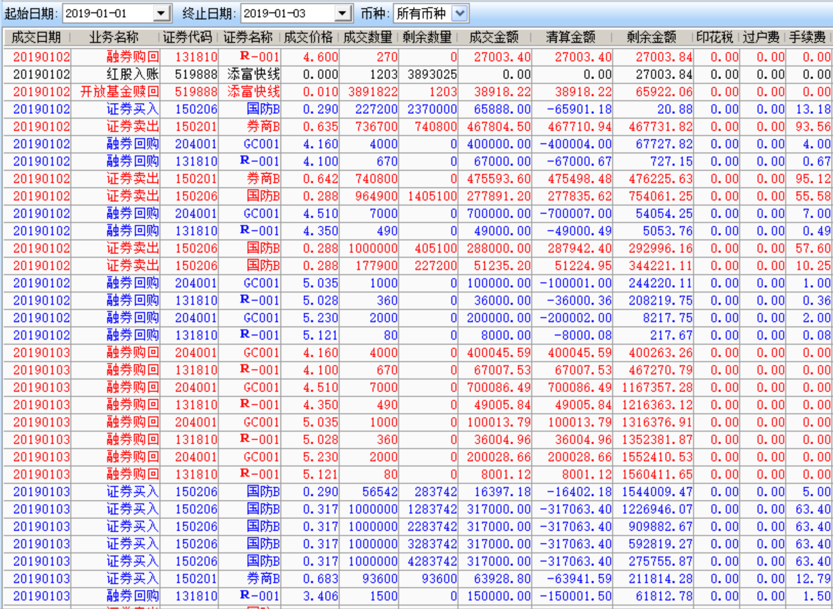Screen dimensions: 833x609
Task: Click the remaining quantity cell 4283742
Action: 428,561
